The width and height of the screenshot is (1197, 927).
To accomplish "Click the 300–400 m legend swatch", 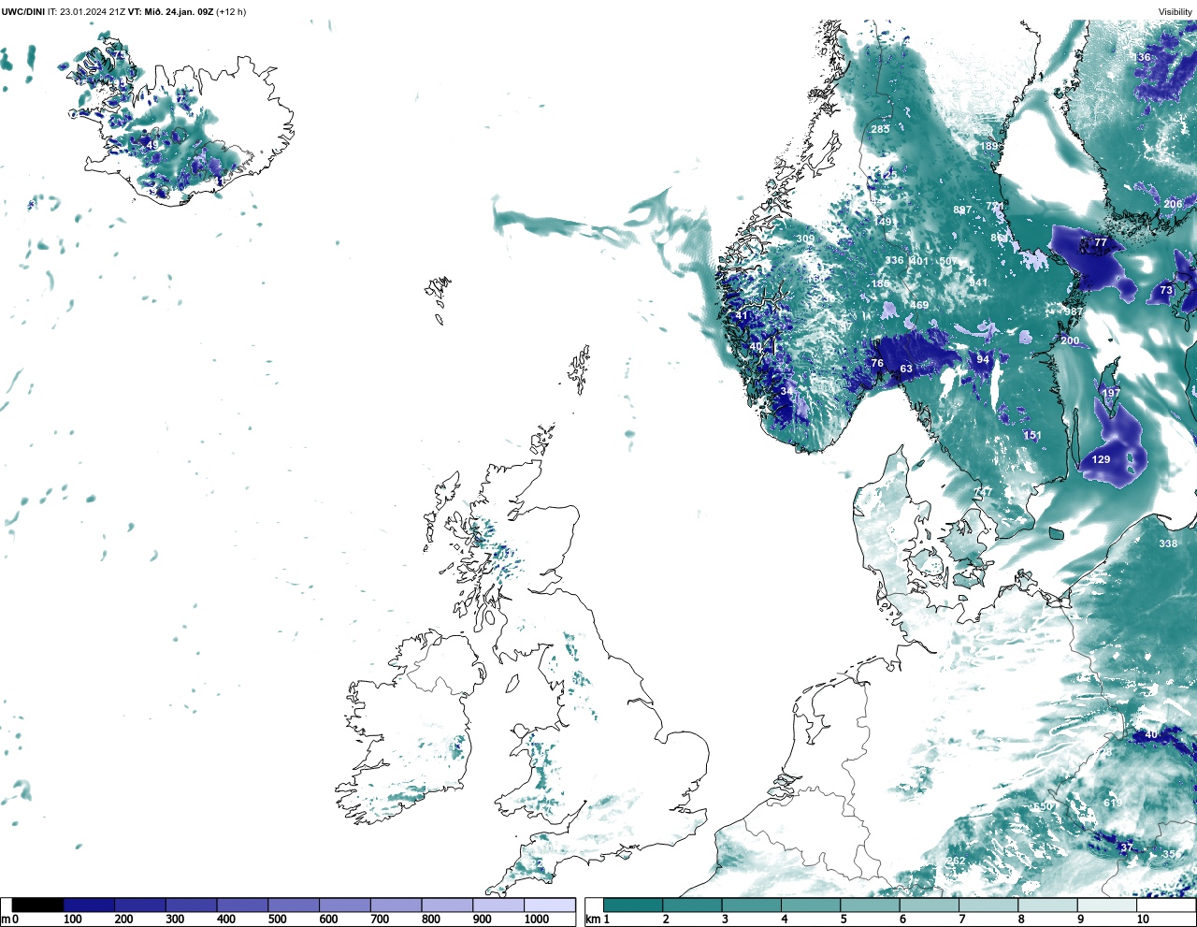I will click(191, 905).
